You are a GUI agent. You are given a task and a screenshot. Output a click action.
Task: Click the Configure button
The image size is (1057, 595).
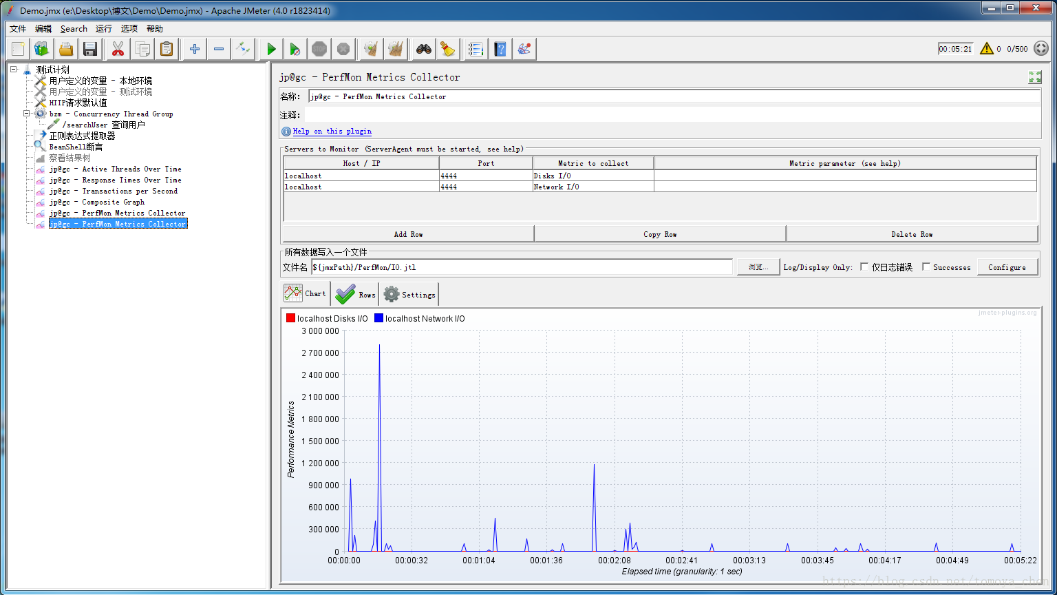1007,267
